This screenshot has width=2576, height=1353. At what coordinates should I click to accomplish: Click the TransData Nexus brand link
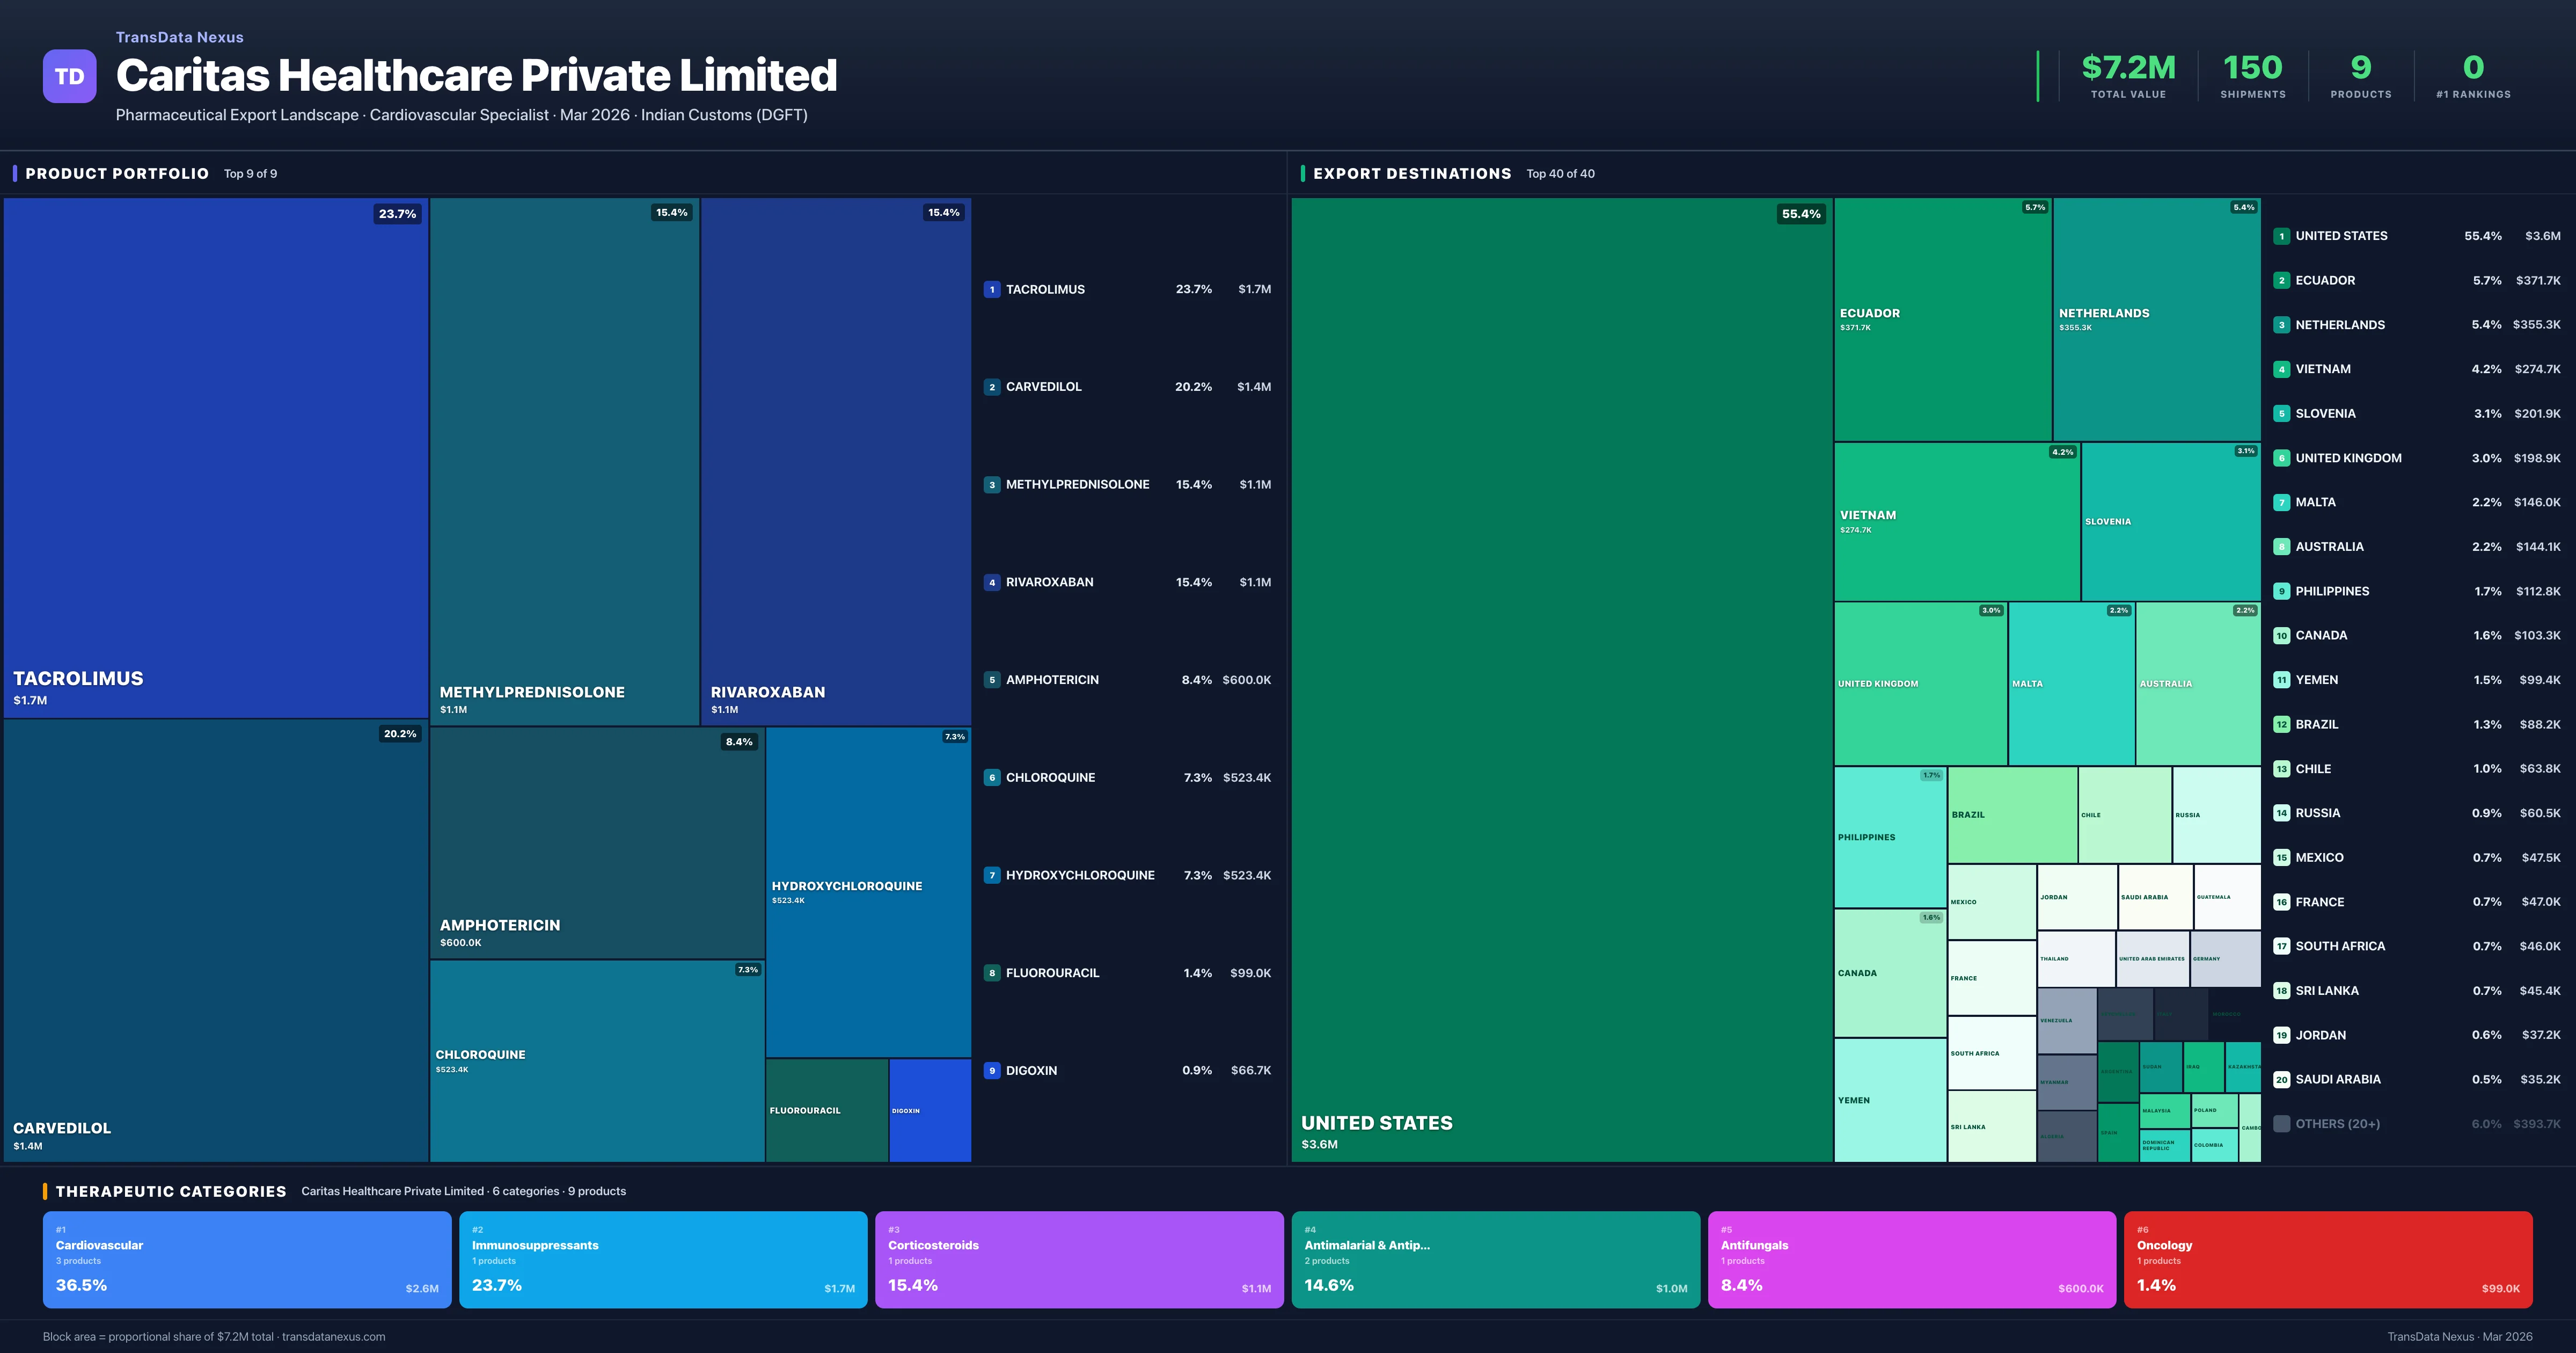[x=179, y=37]
